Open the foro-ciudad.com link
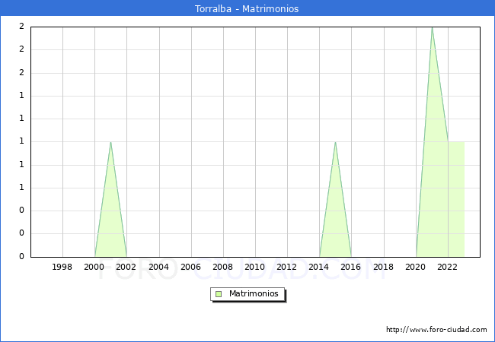Image resolution: width=495 pixels, height=342 pixels. (436, 330)
